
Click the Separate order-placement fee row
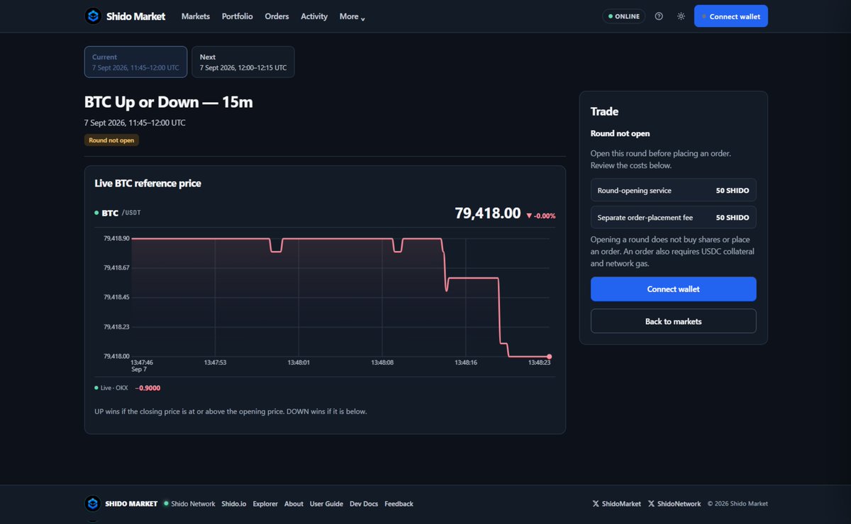(x=673, y=218)
